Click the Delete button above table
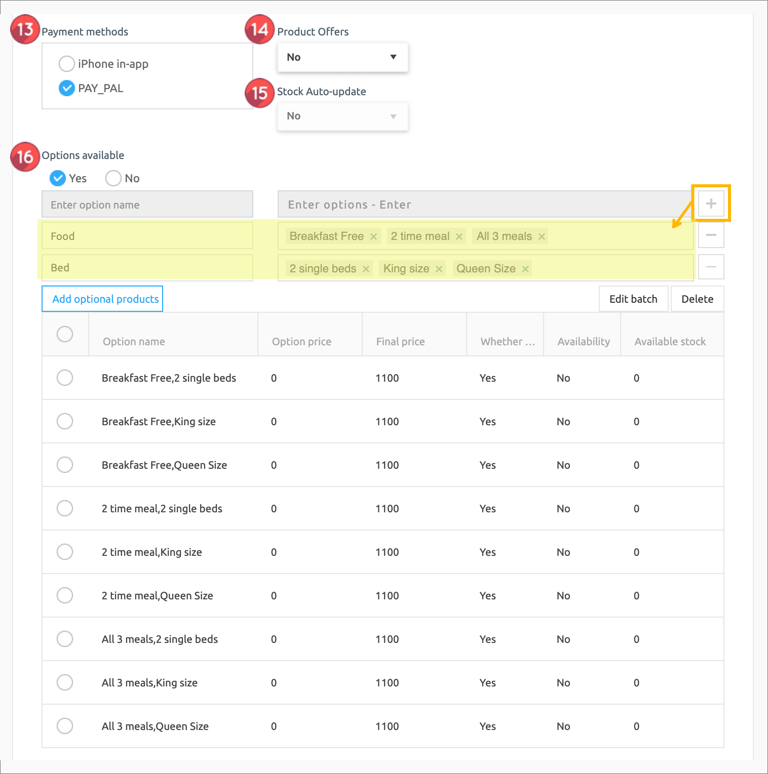The image size is (768, 774). click(697, 299)
